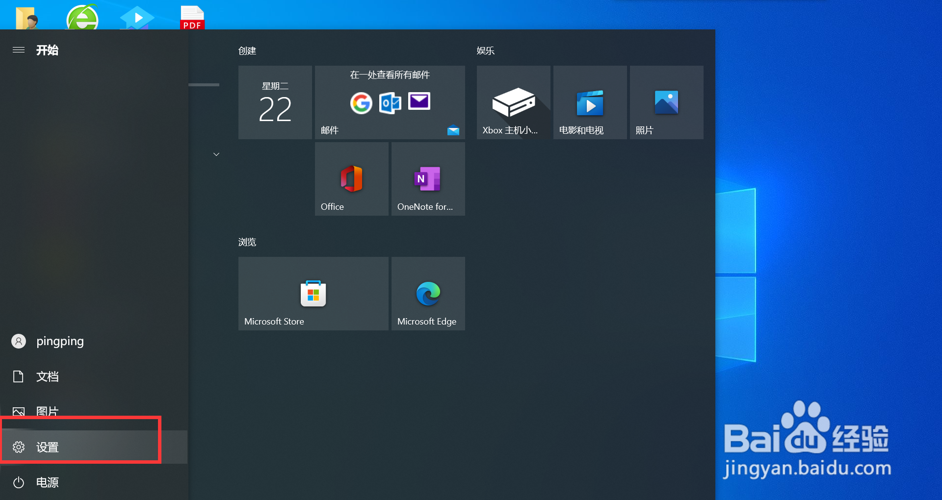942x500 pixels.
Task: Click the purple envelope icon in mail tile
Action: coord(419,101)
